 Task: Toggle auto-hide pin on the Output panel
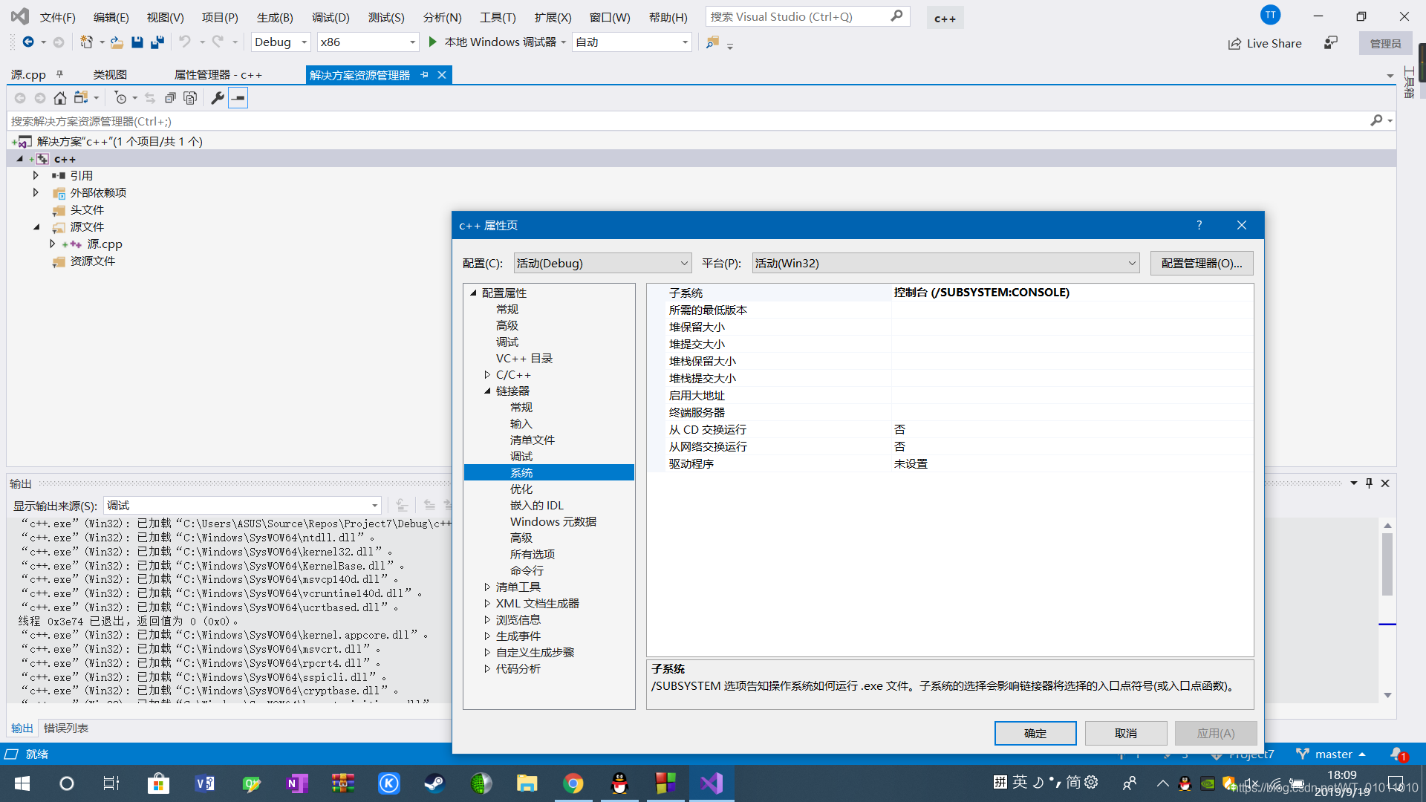(x=1369, y=483)
